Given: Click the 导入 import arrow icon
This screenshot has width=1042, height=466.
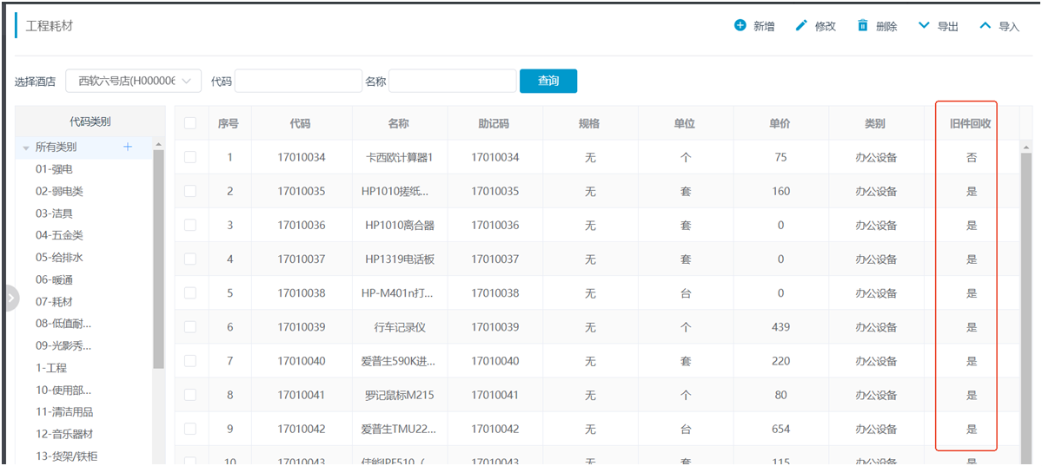Looking at the screenshot, I should (x=985, y=26).
